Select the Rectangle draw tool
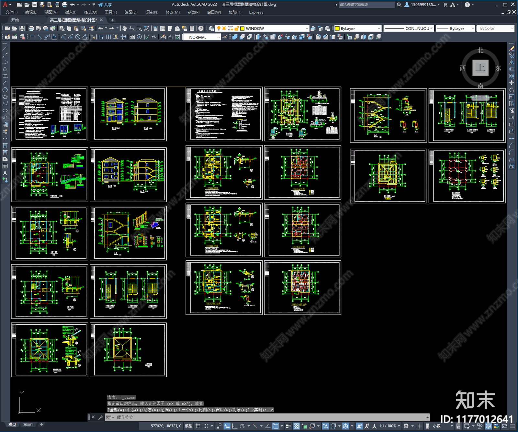This screenshot has height=432, width=518. click(x=5, y=76)
